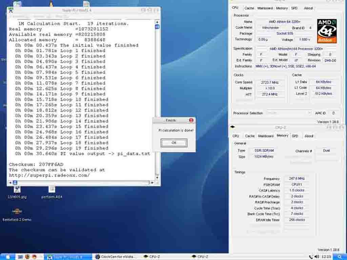Click the 1M Calculation Start line

click(x=73, y=23)
